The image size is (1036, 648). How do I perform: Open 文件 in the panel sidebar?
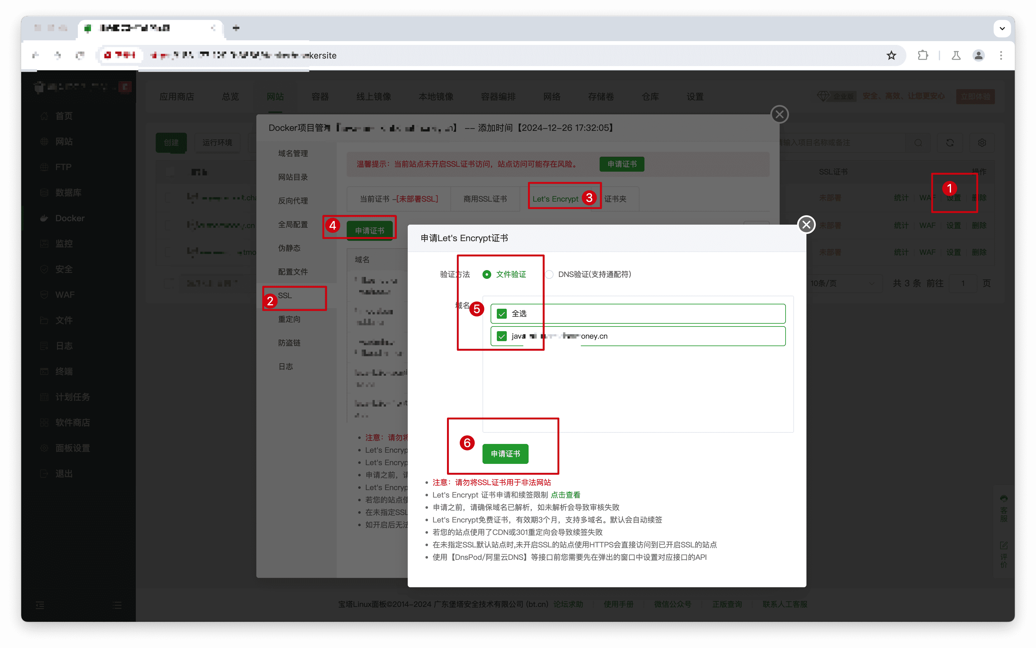64,320
